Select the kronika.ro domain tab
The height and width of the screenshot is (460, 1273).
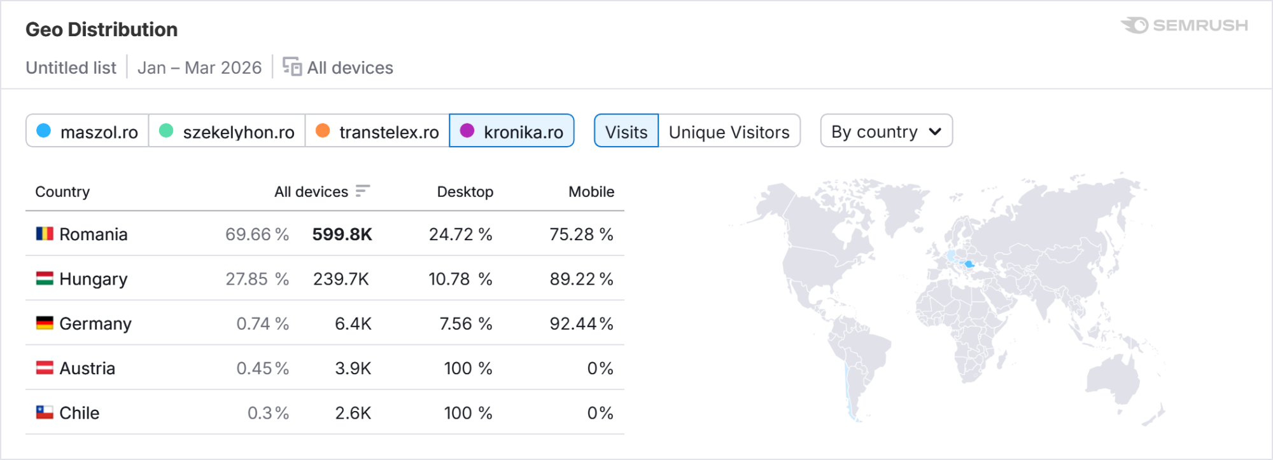(512, 132)
